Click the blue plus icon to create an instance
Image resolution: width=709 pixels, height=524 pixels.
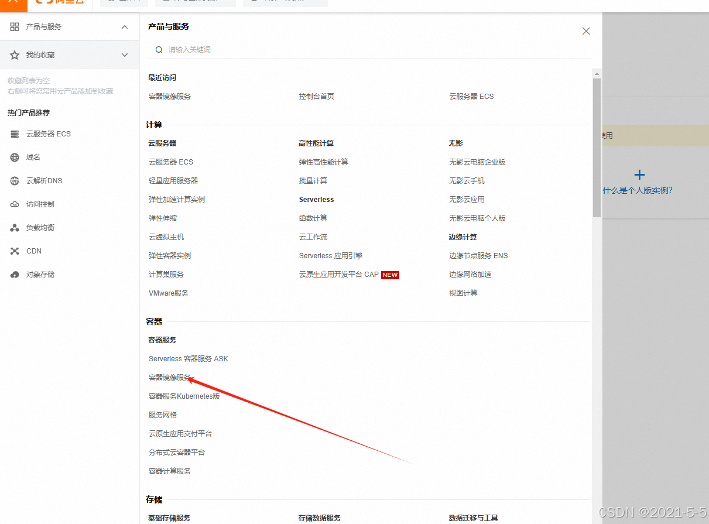(639, 174)
